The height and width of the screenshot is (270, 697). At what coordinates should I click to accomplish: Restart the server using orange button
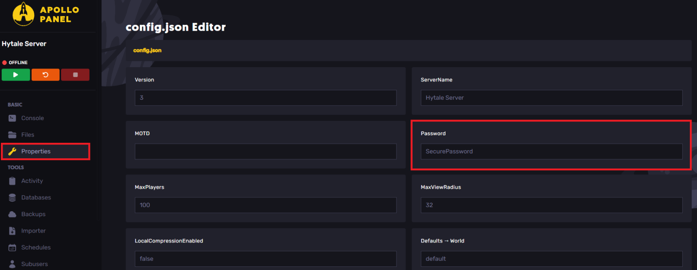point(45,75)
